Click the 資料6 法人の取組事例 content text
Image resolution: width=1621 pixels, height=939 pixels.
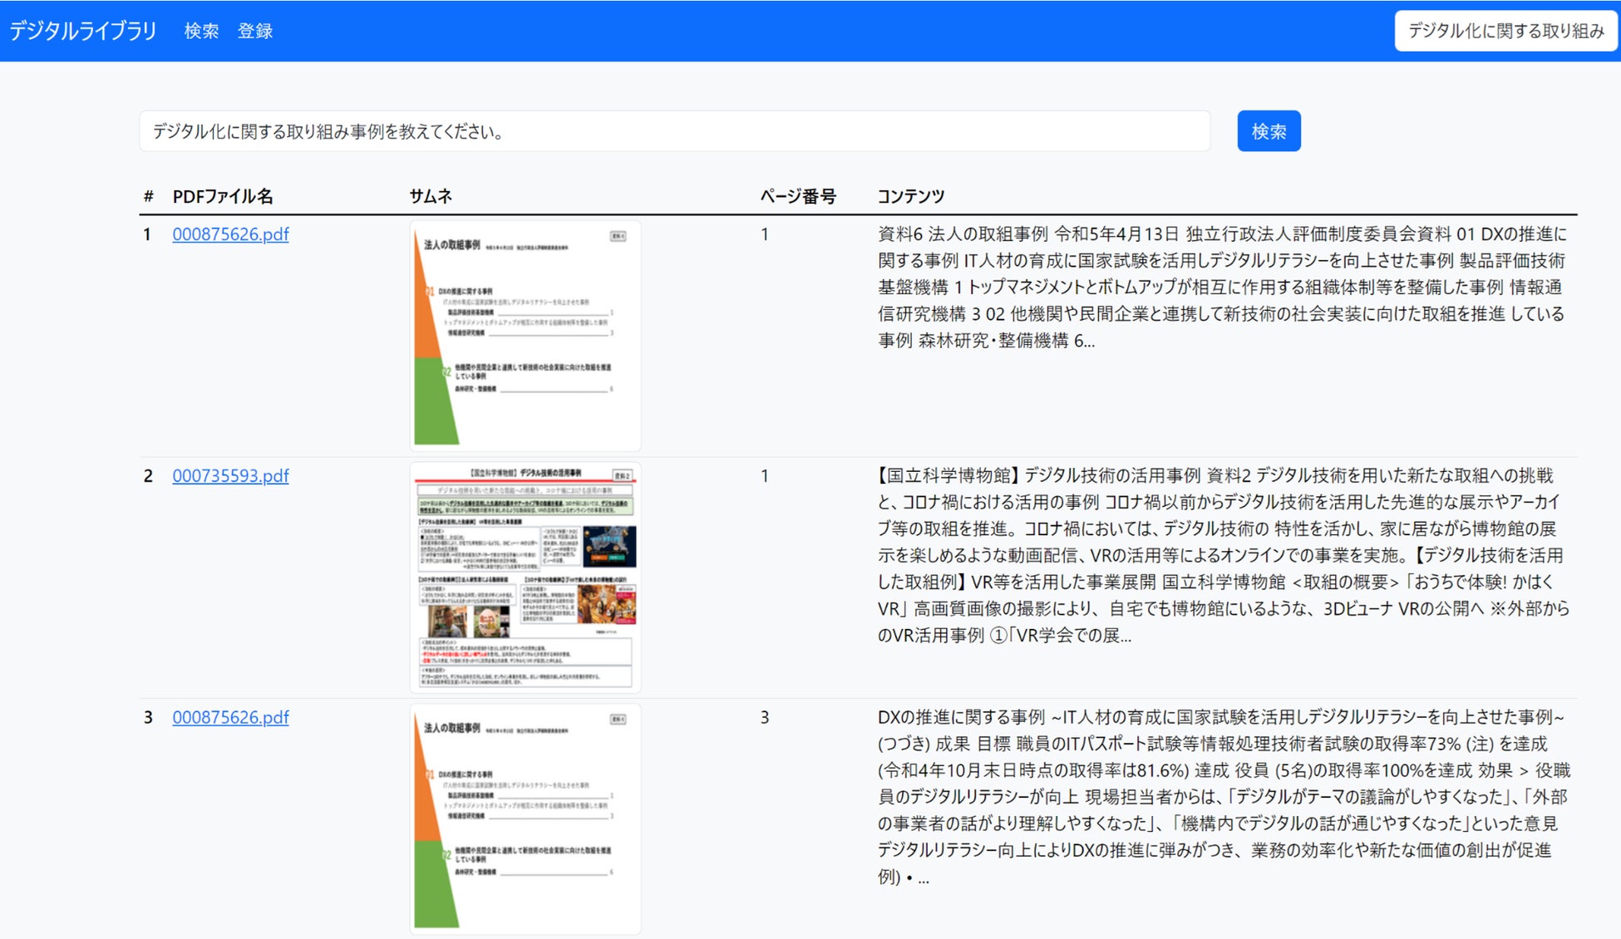(x=1222, y=287)
